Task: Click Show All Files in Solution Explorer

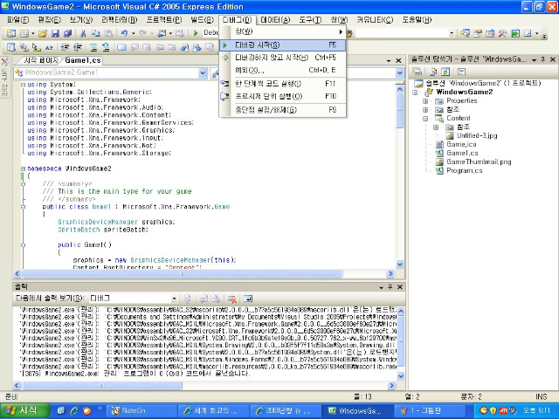Action: 433,72
